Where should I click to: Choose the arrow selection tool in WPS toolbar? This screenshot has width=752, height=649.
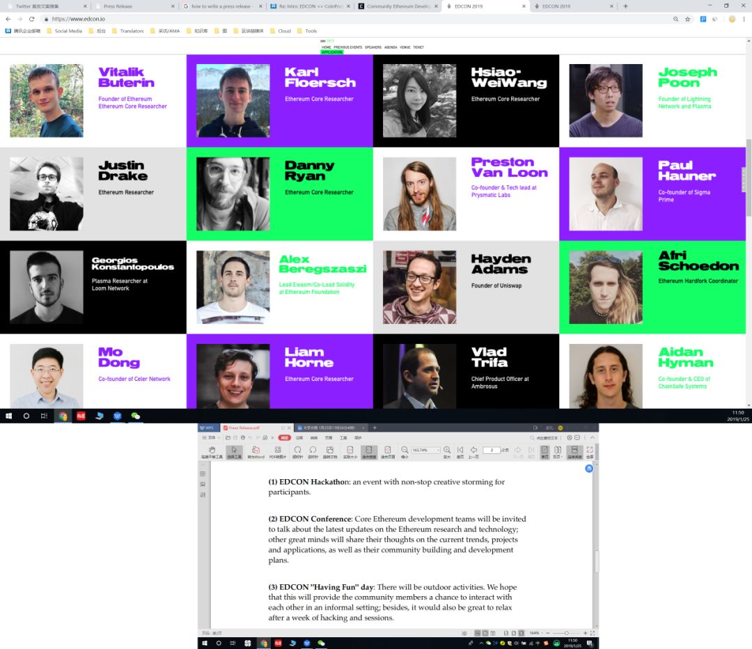pos(234,452)
